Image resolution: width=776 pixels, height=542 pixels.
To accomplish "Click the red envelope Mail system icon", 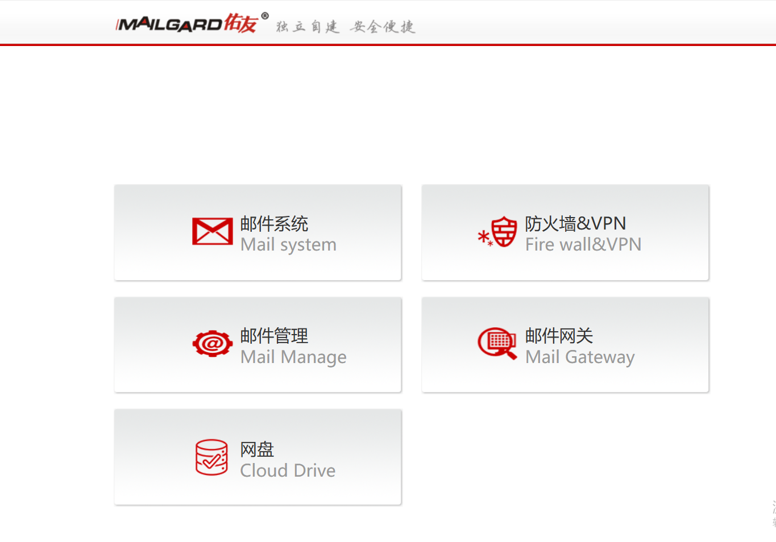I will [213, 231].
